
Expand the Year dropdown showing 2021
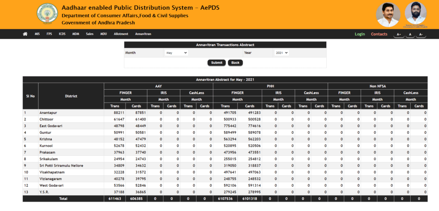click(281, 53)
